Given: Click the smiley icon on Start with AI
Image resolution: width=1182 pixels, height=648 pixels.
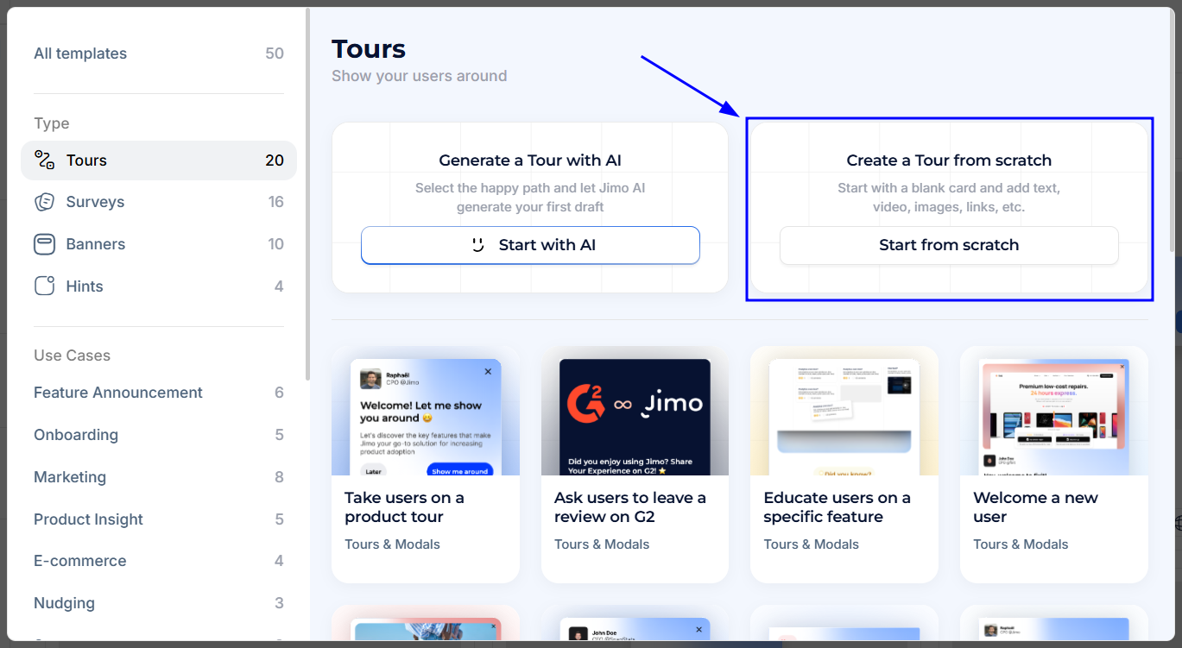Looking at the screenshot, I should tap(477, 245).
